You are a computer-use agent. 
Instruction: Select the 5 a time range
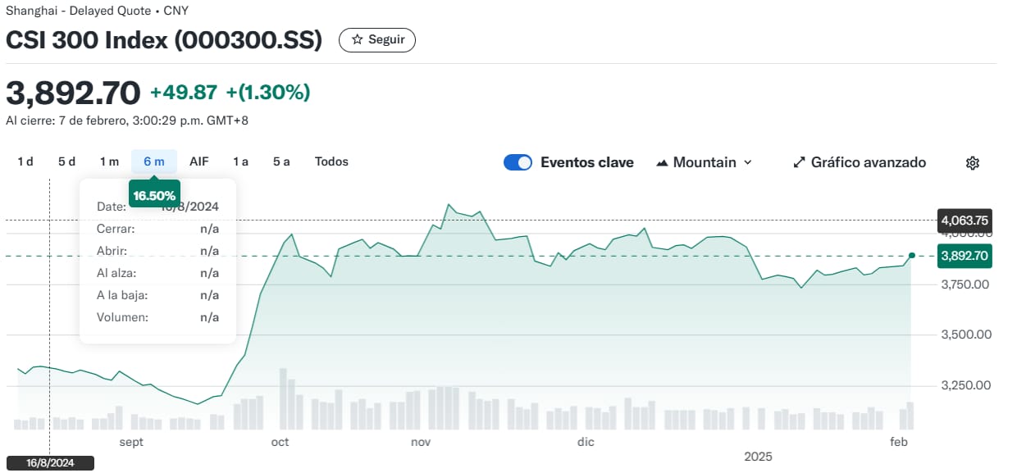(x=281, y=161)
